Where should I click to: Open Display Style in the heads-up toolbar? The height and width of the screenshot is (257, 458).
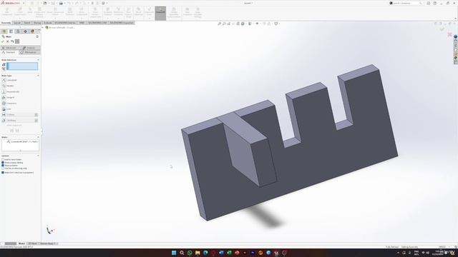point(250,24)
